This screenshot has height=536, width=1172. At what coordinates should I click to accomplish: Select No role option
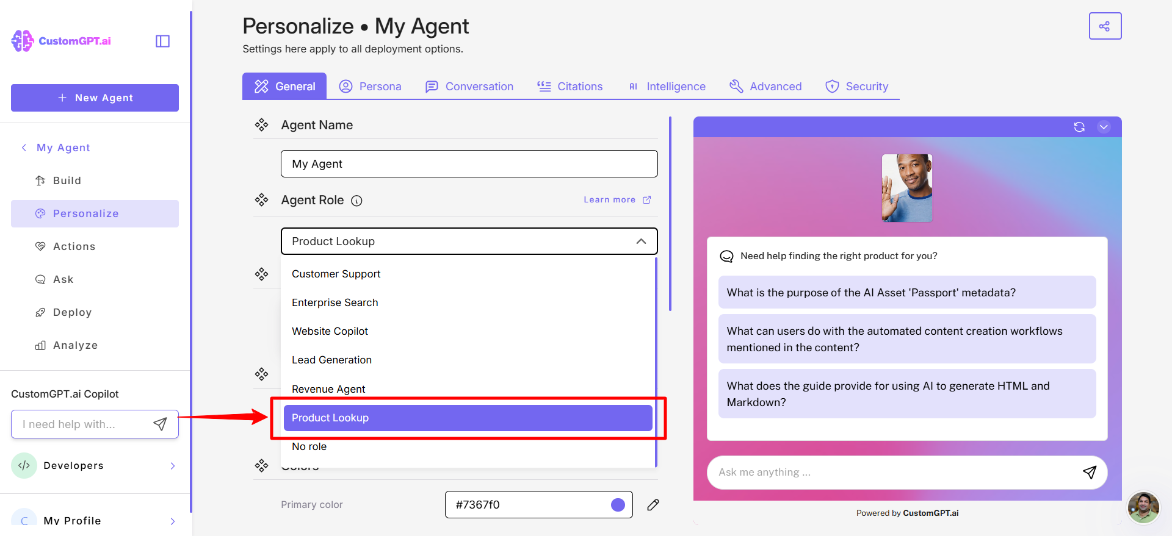pyautogui.click(x=468, y=446)
